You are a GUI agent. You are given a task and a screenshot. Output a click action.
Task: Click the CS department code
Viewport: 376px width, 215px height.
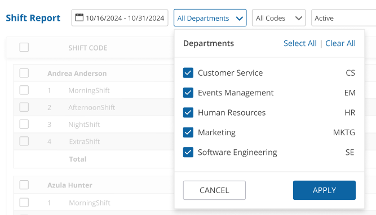click(x=350, y=73)
